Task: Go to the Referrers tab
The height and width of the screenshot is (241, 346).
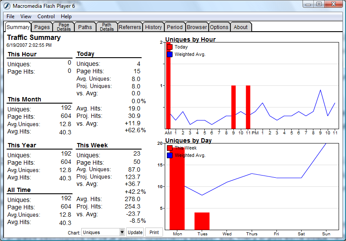Action: pyautogui.click(x=130, y=27)
